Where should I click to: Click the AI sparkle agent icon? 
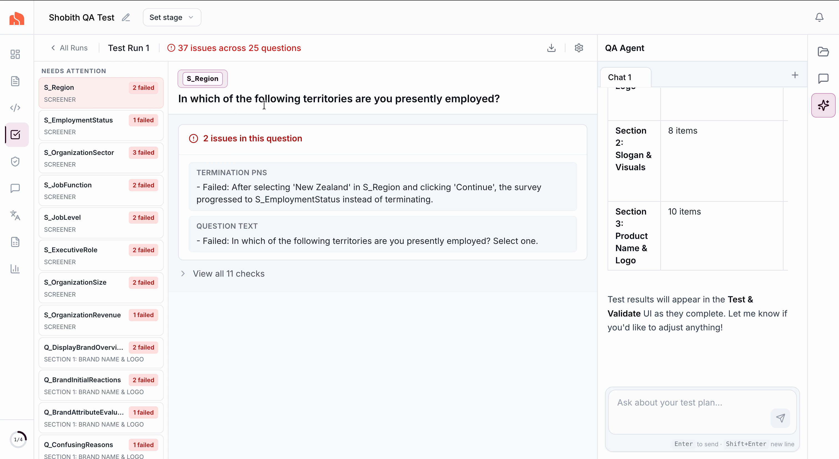point(823,105)
